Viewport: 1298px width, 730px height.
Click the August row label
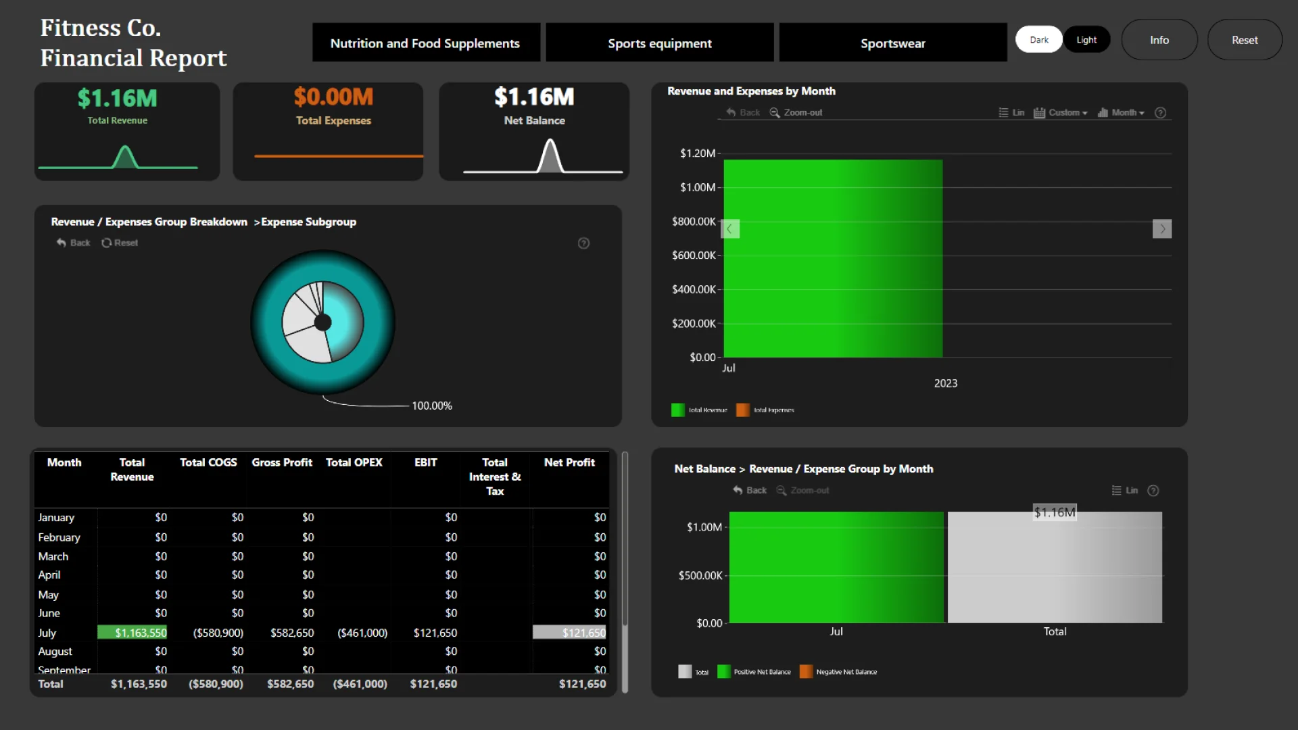(x=55, y=652)
